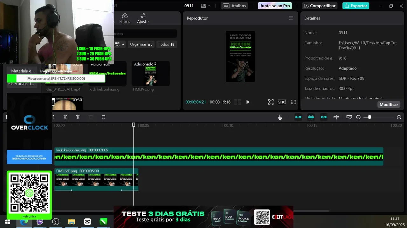Click the timeline cover preview icon

(349, 117)
